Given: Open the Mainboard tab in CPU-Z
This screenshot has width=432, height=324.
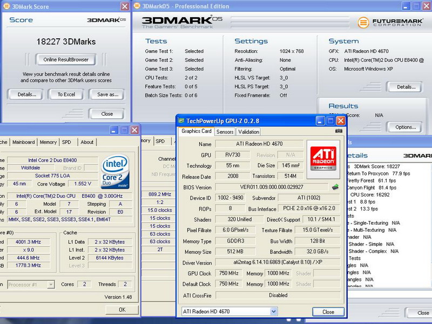Looking at the screenshot, I should 23,142.
